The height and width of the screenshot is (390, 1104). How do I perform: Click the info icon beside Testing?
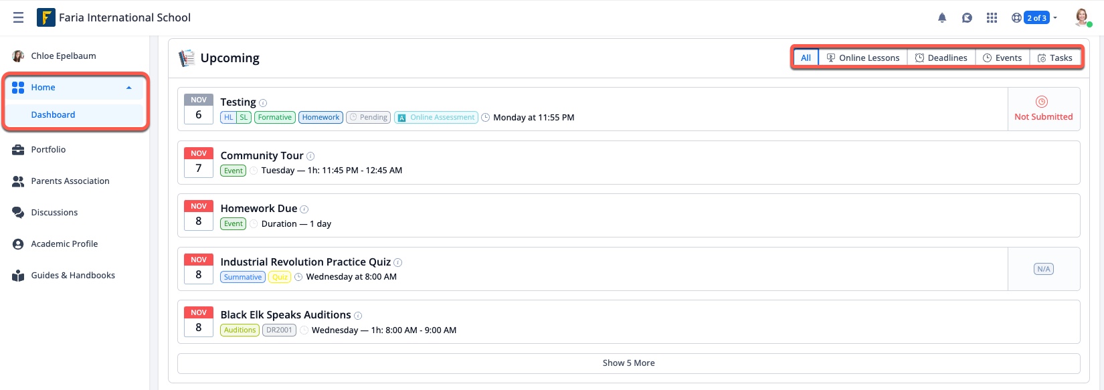[x=263, y=103]
